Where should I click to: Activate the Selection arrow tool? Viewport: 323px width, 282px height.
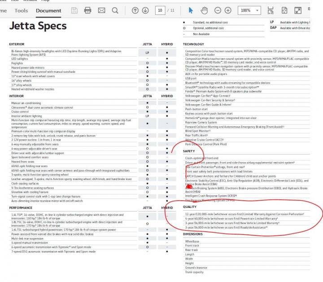pyautogui.click(x=191, y=10)
